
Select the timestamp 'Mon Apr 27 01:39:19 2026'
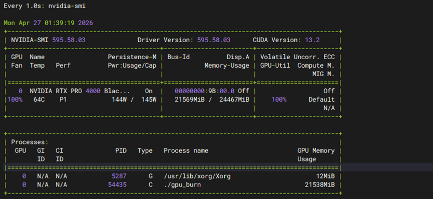(49, 23)
